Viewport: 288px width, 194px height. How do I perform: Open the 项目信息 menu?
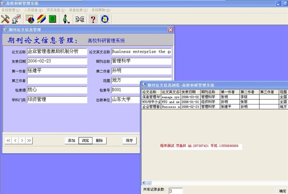pos(55,10)
